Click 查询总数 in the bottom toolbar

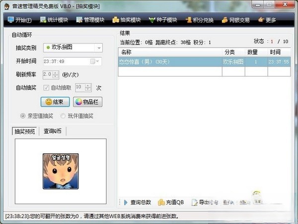pyautogui.click(x=137, y=202)
